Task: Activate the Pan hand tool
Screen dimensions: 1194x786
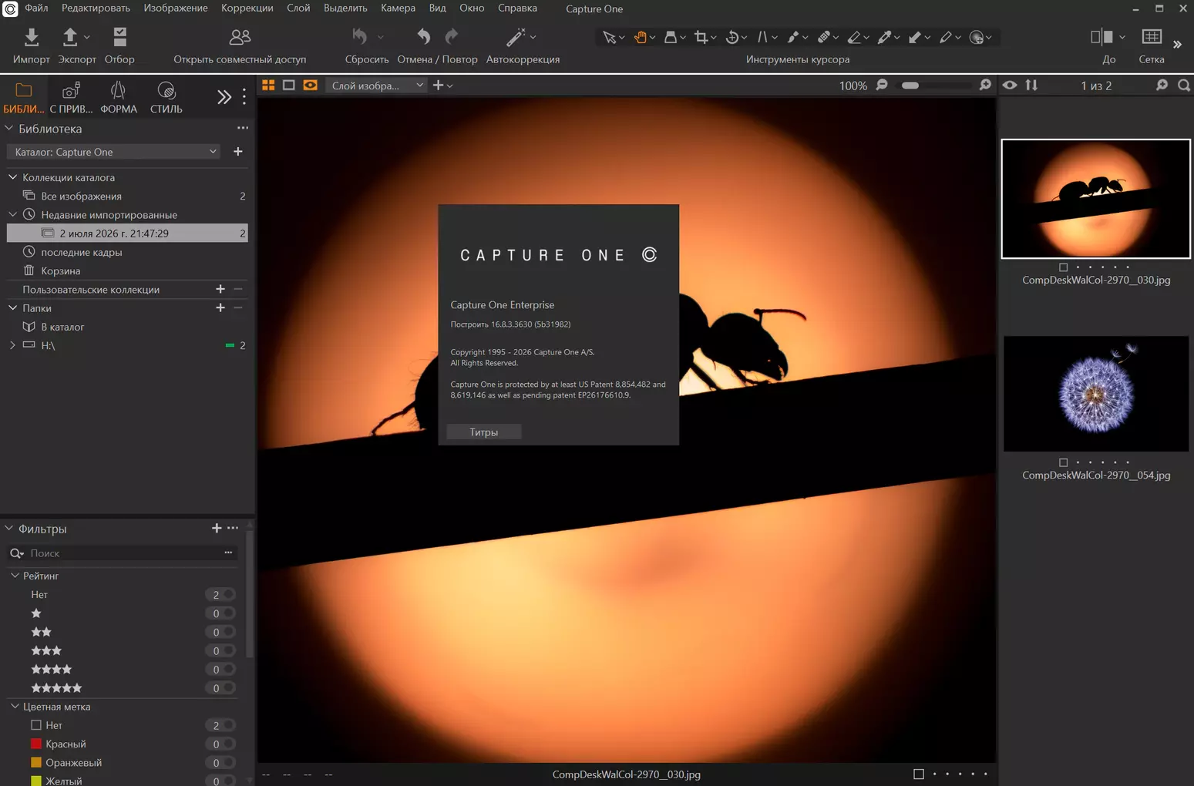Action: [x=640, y=37]
